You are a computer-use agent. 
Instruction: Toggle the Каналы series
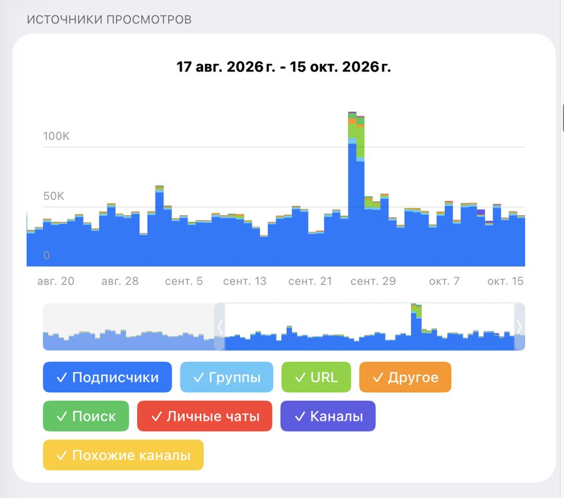coord(328,416)
